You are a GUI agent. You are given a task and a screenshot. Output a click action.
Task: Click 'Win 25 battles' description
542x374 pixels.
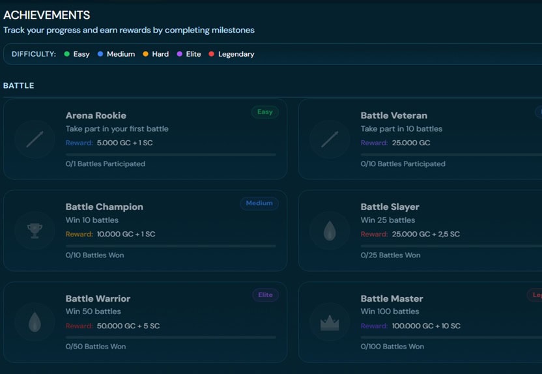tap(388, 220)
